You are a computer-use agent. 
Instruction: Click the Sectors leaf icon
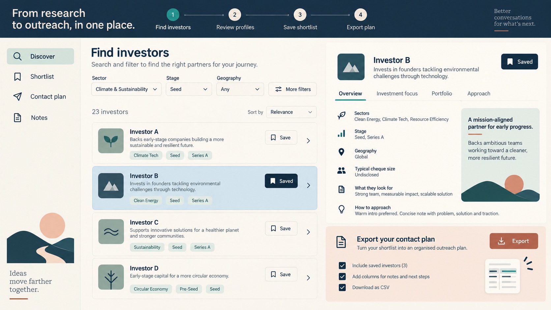click(x=341, y=116)
